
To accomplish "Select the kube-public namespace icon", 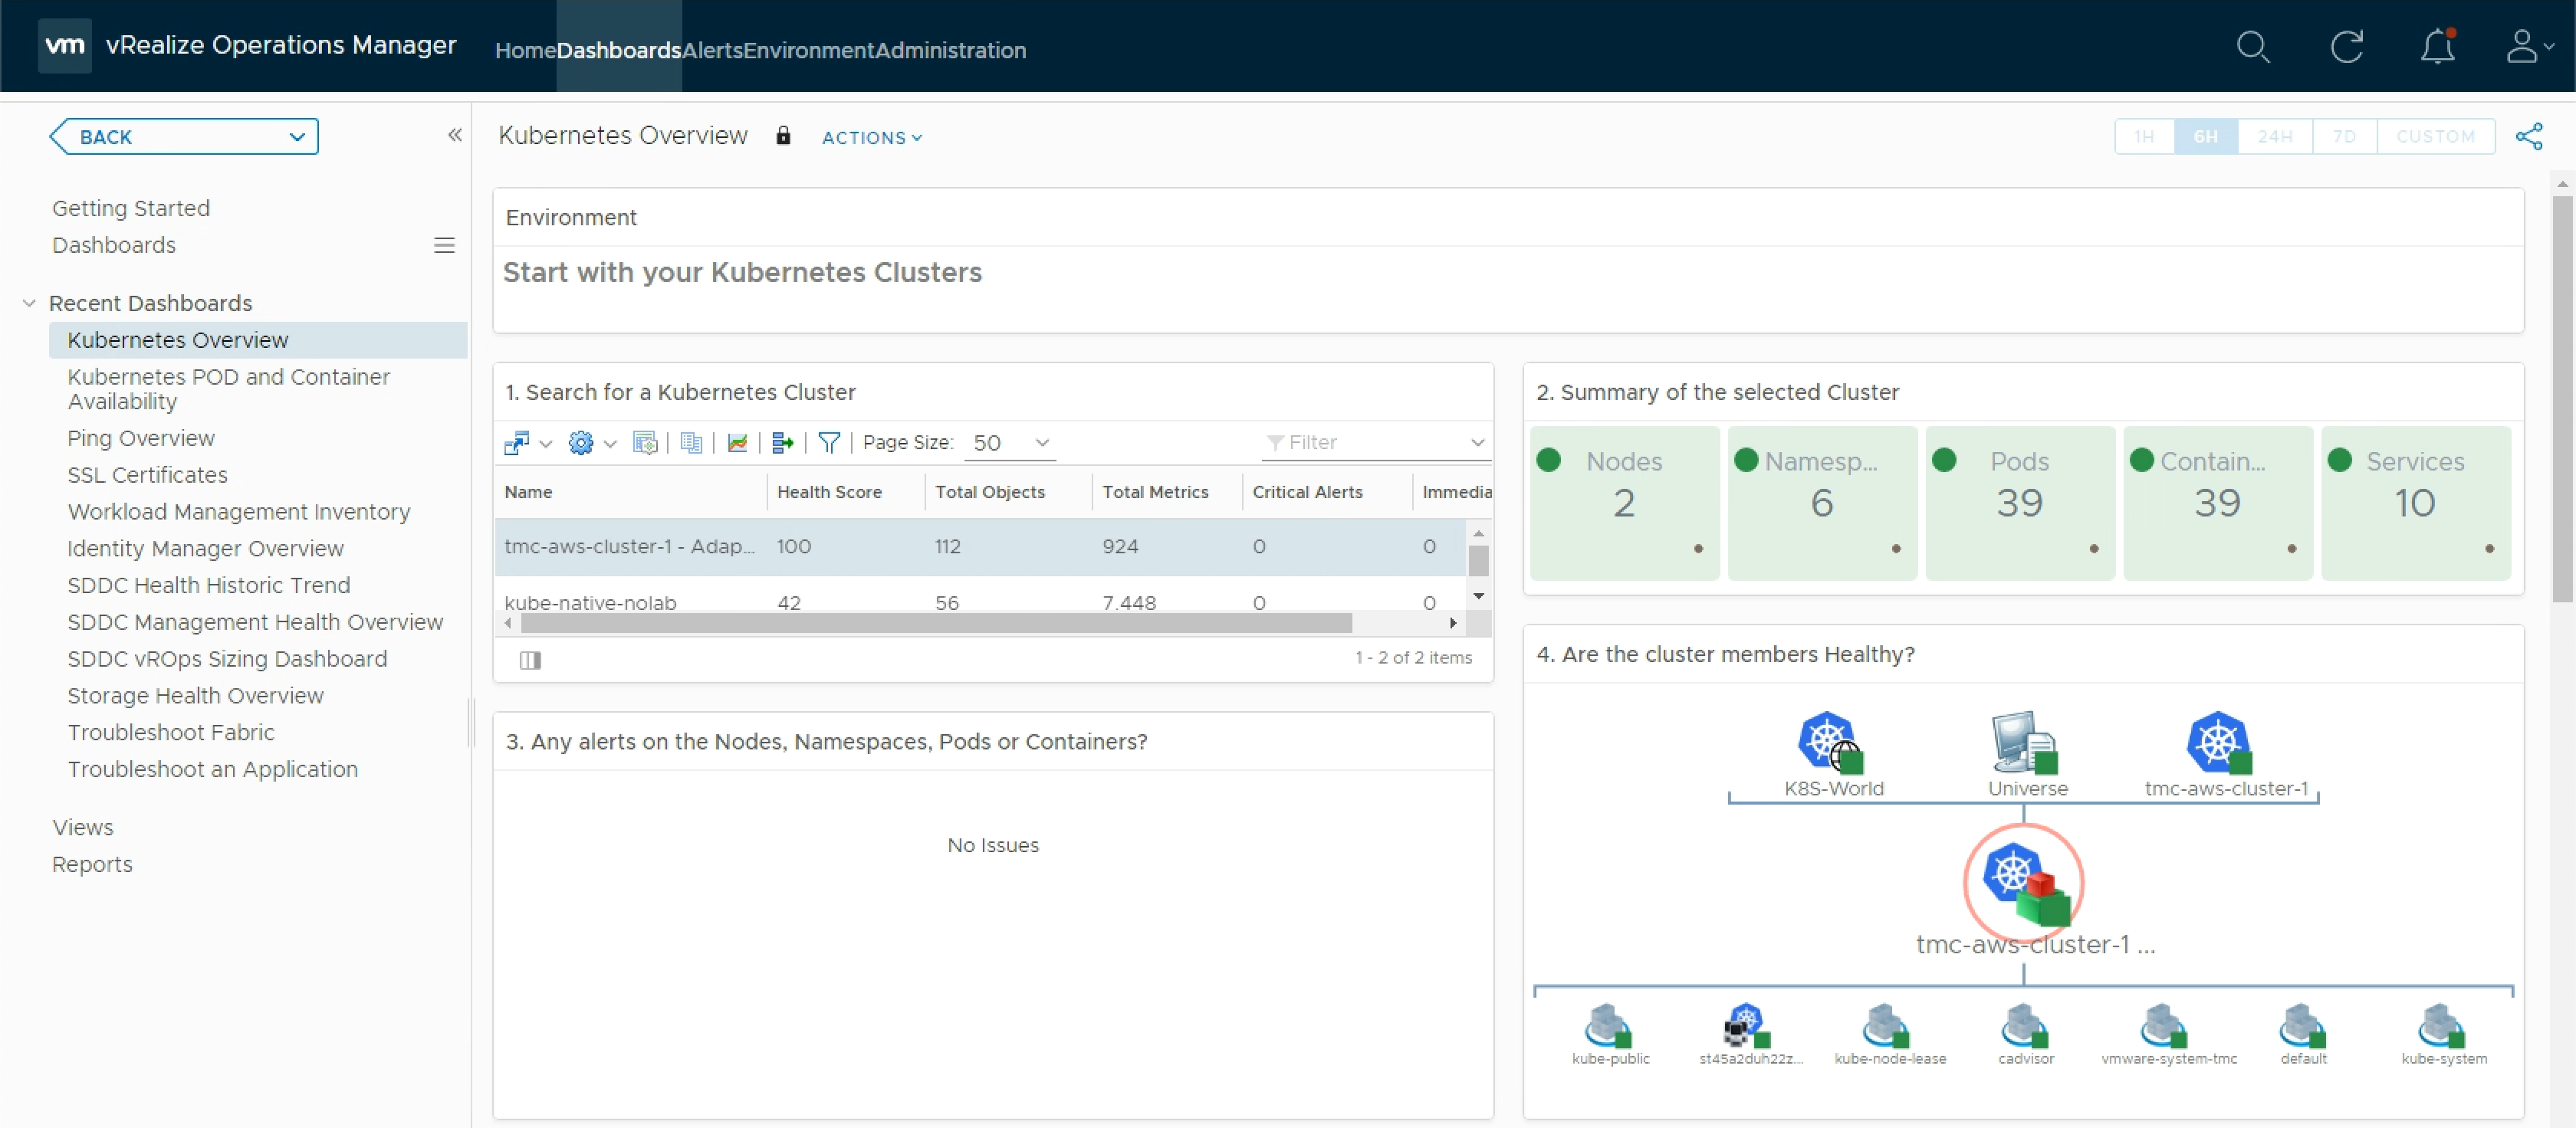I will 1608,1026.
